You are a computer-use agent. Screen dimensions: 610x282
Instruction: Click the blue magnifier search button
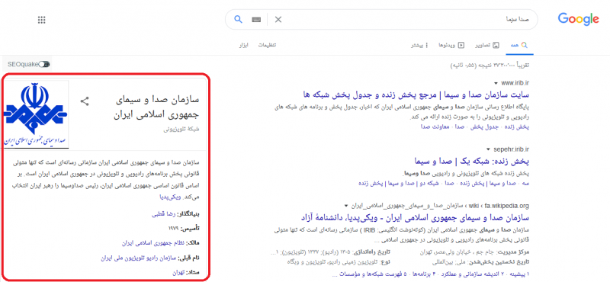pyautogui.click(x=239, y=19)
